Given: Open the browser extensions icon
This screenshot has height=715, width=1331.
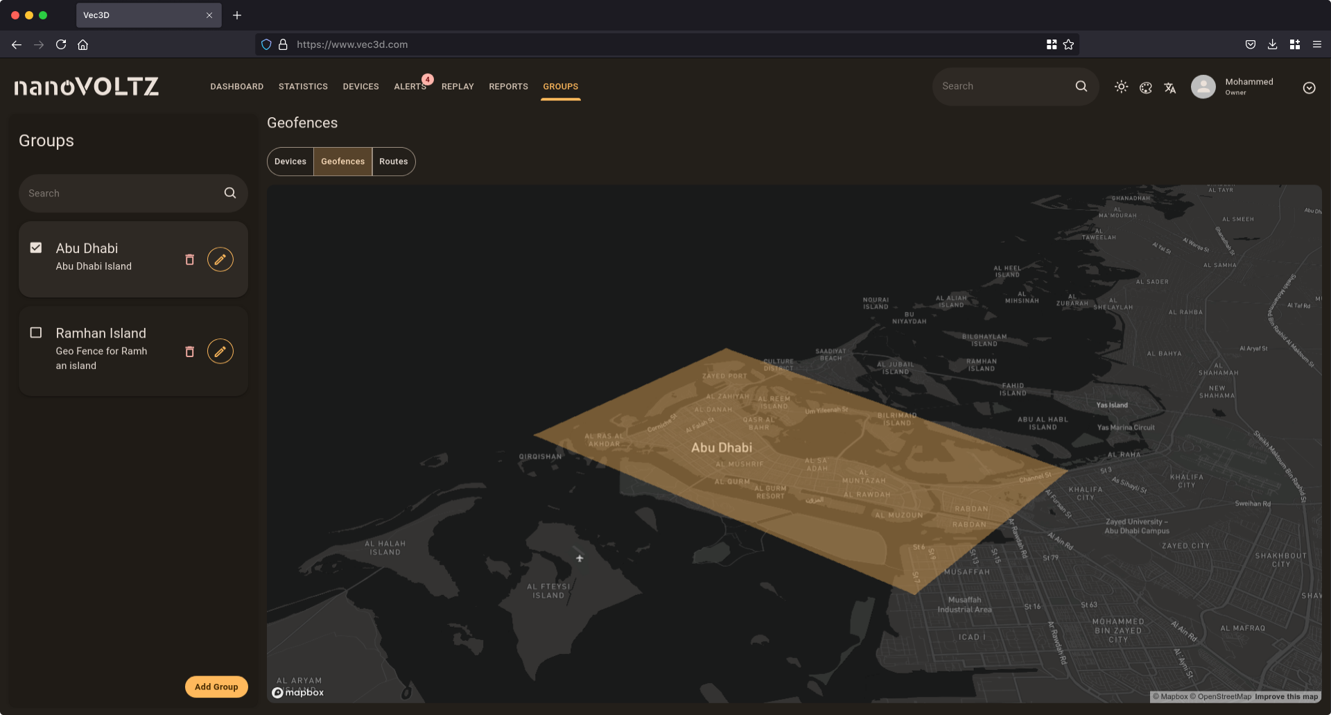Looking at the screenshot, I should tap(1294, 44).
